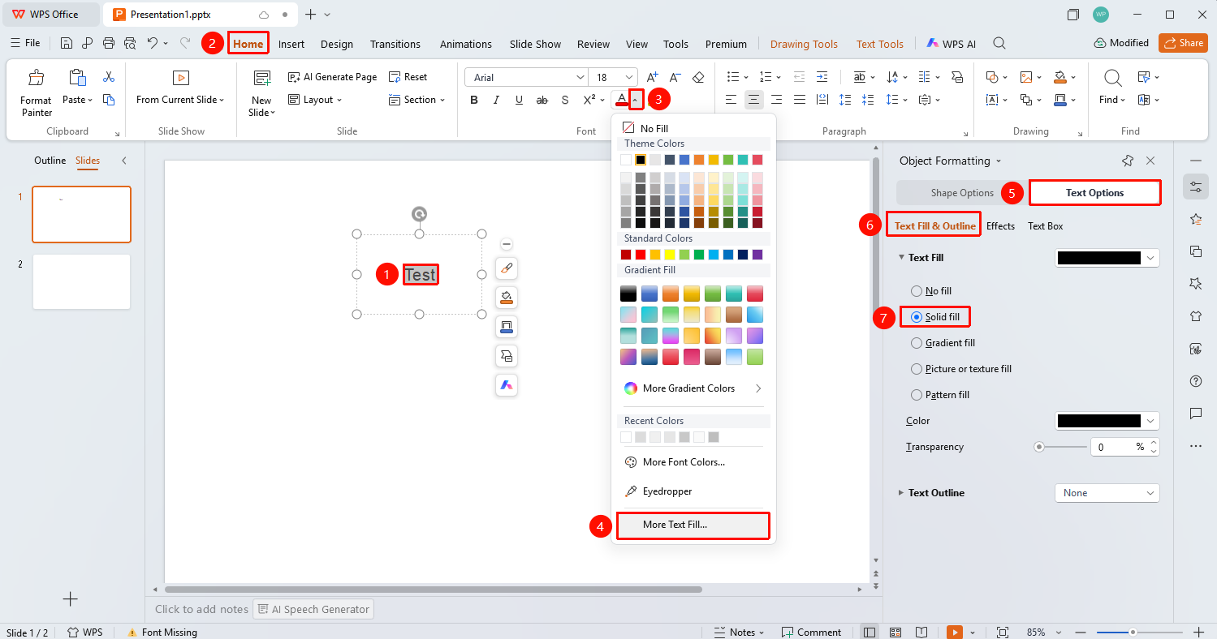Collapse the Text Fill section
Viewport: 1217px width, 639px height.
tap(900, 258)
